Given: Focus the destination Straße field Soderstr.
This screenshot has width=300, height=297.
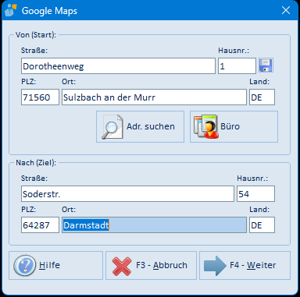Looking at the screenshot, I should pos(127,194).
